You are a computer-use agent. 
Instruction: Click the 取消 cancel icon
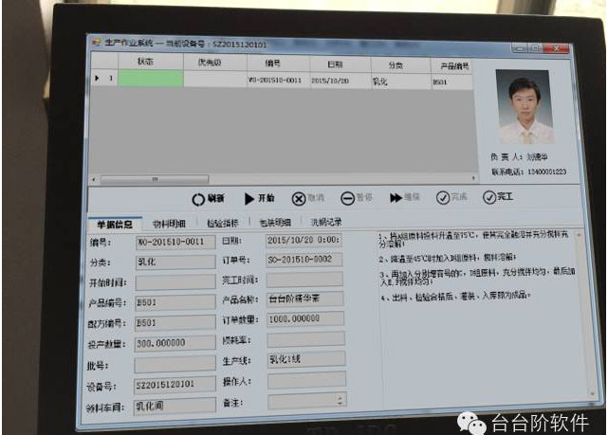click(x=299, y=199)
